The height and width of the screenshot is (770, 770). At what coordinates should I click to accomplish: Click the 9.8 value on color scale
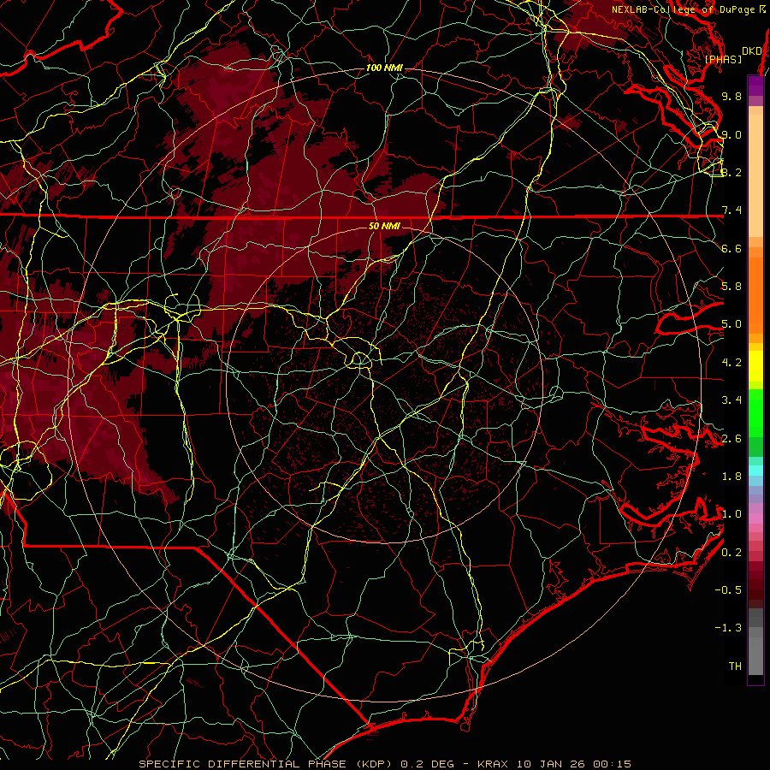731,96
